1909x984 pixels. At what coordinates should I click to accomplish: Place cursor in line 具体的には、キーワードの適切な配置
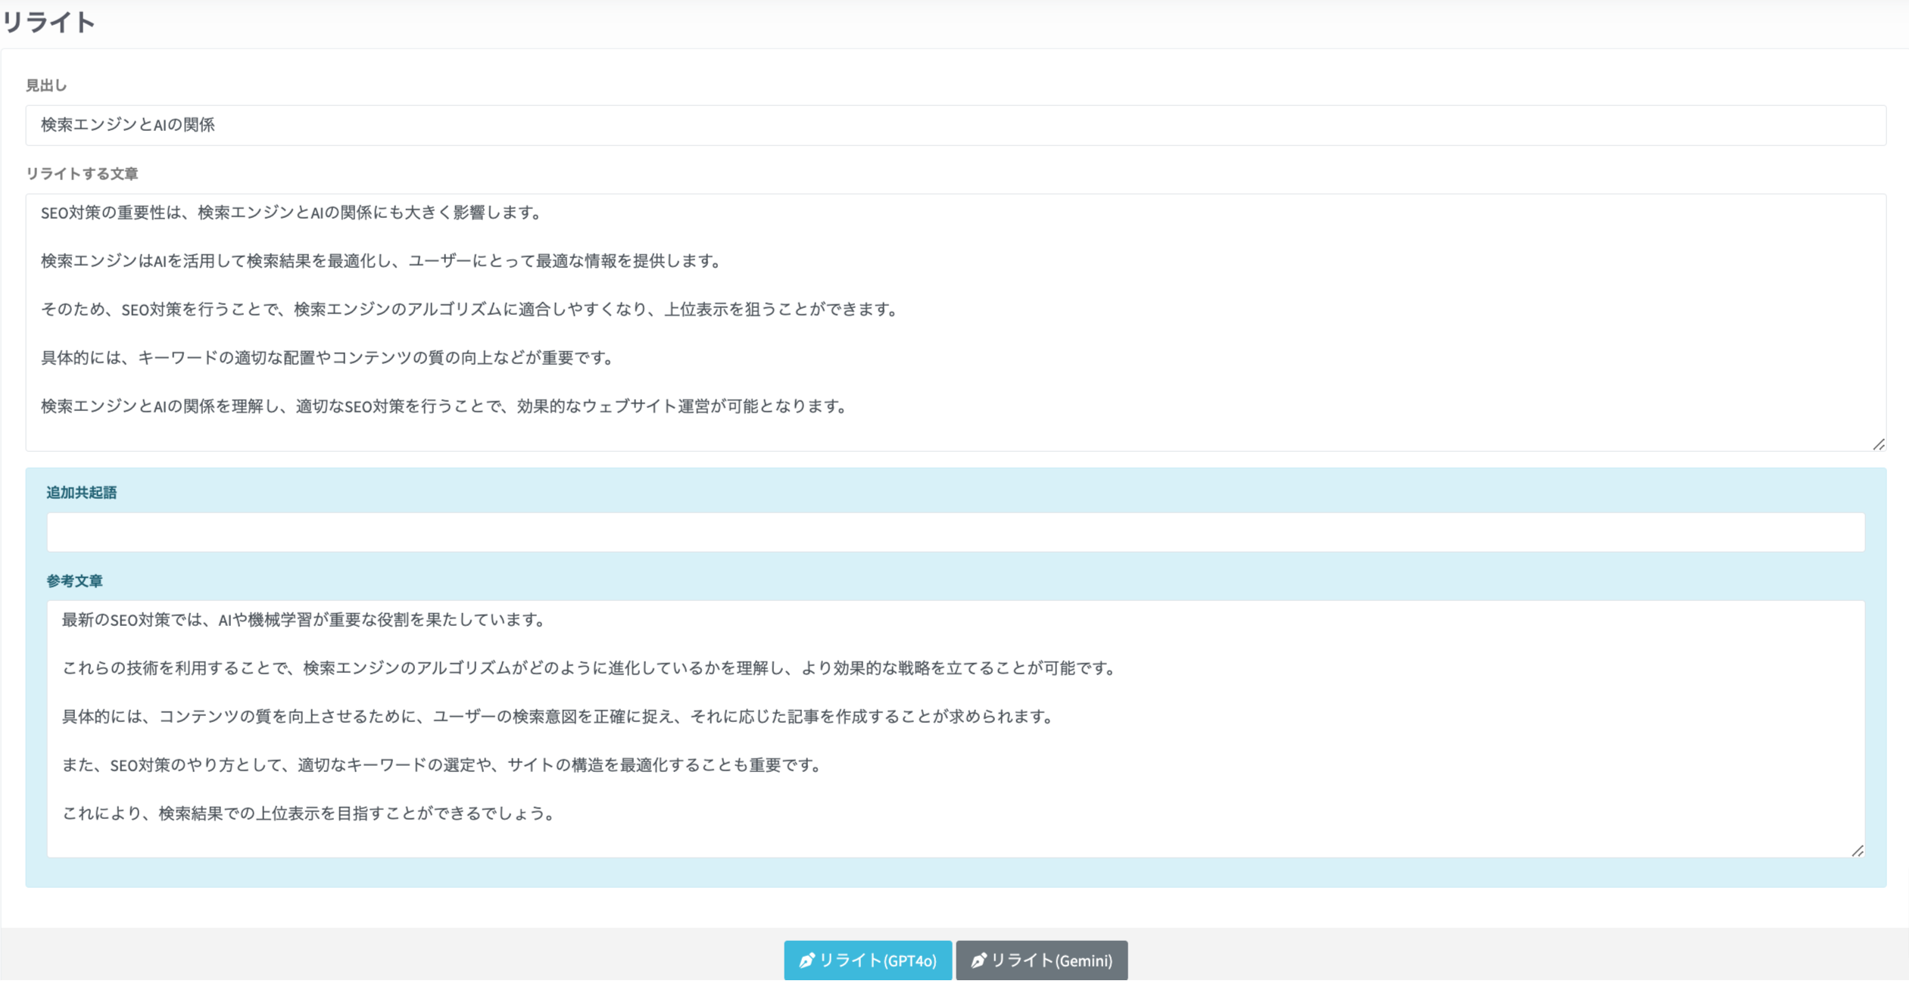click(327, 358)
